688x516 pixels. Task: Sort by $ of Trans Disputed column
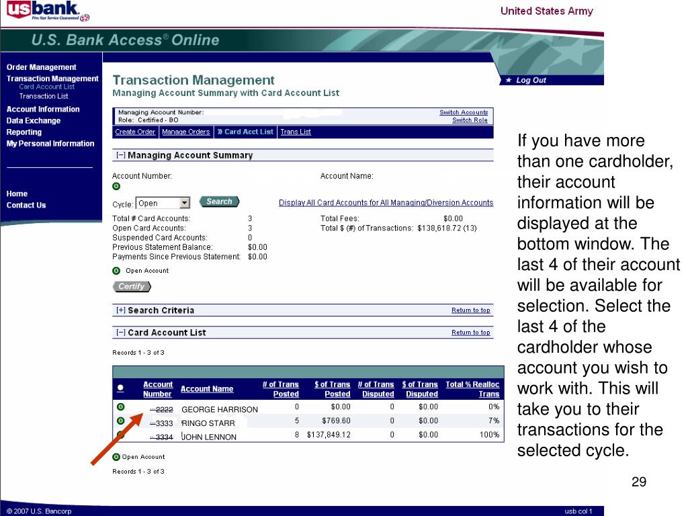420,389
